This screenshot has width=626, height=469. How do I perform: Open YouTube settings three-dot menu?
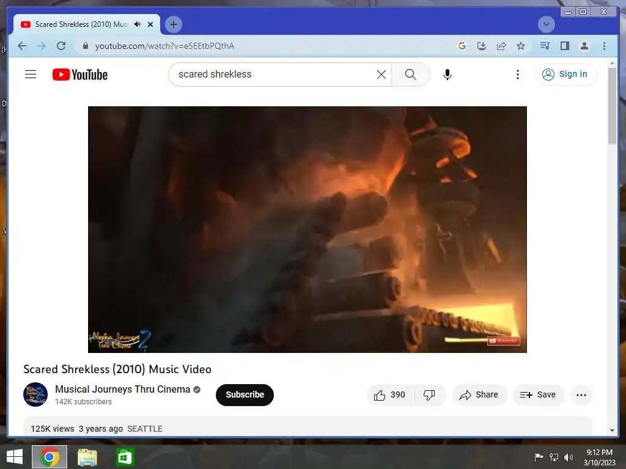[x=517, y=75]
